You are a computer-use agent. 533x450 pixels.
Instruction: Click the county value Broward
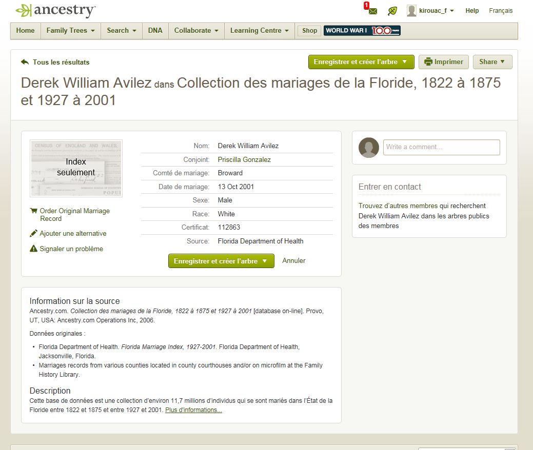[x=230, y=173]
